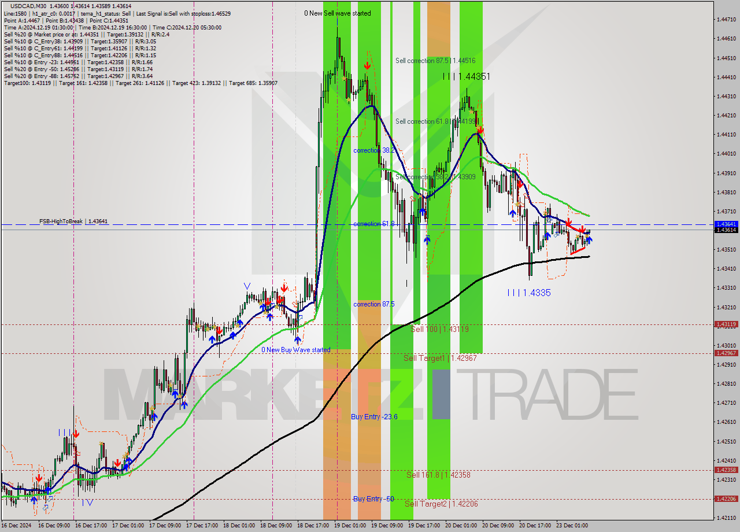740x532 pixels.
Task: Select the 'Sell correction 87.5 | 1.44516' label
Action: coord(435,60)
